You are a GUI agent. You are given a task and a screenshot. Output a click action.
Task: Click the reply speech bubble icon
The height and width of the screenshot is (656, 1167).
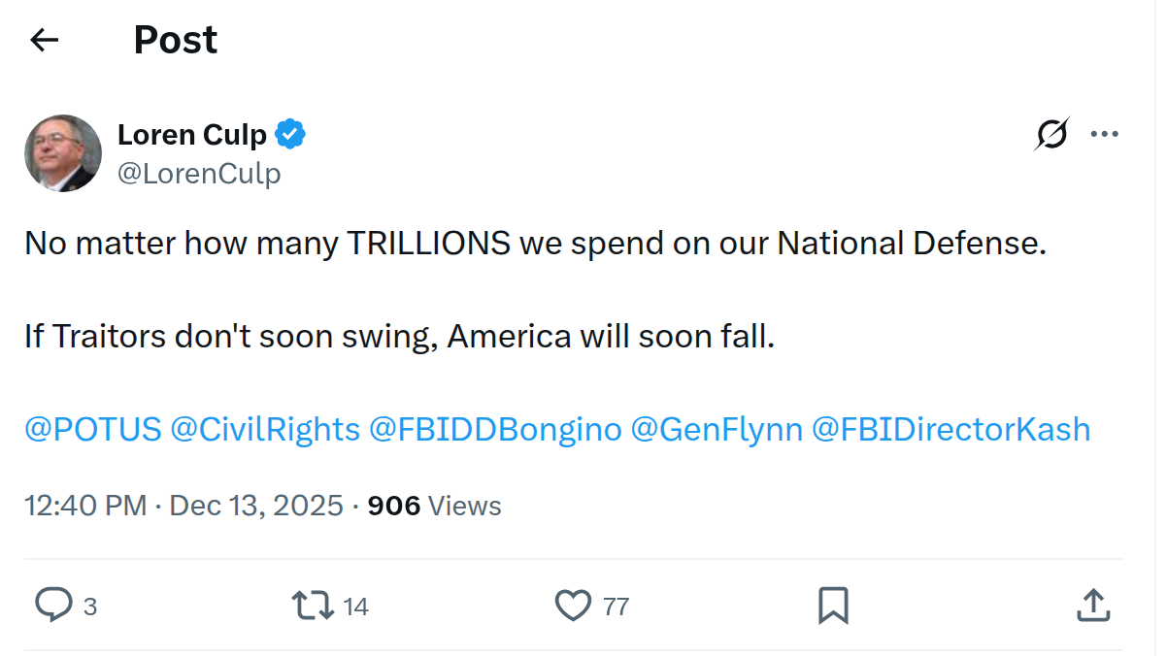(x=53, y=606)
